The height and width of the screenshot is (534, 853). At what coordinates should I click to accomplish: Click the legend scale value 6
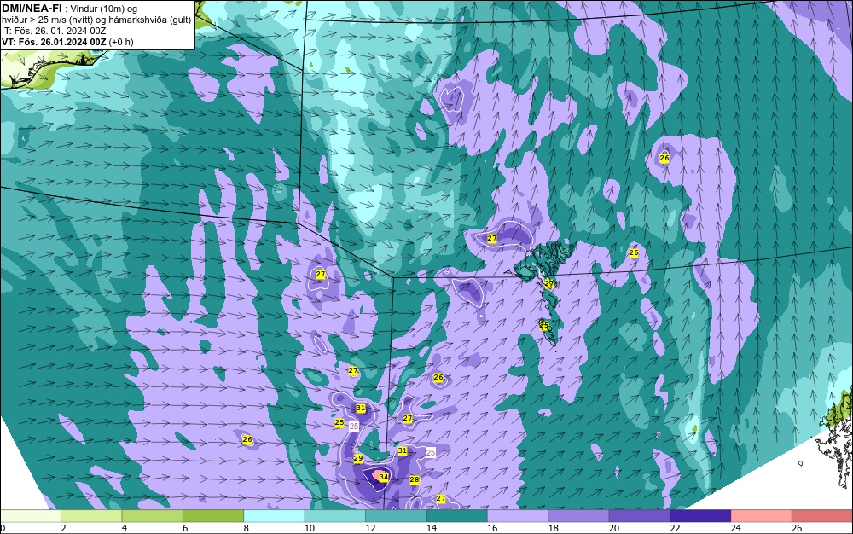pyautogui.click(x=185, y=528)
